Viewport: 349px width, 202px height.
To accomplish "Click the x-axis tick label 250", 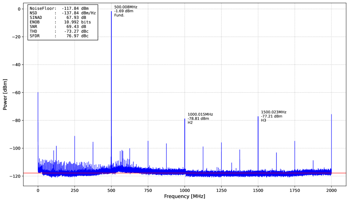I will (x=75, y=190).
